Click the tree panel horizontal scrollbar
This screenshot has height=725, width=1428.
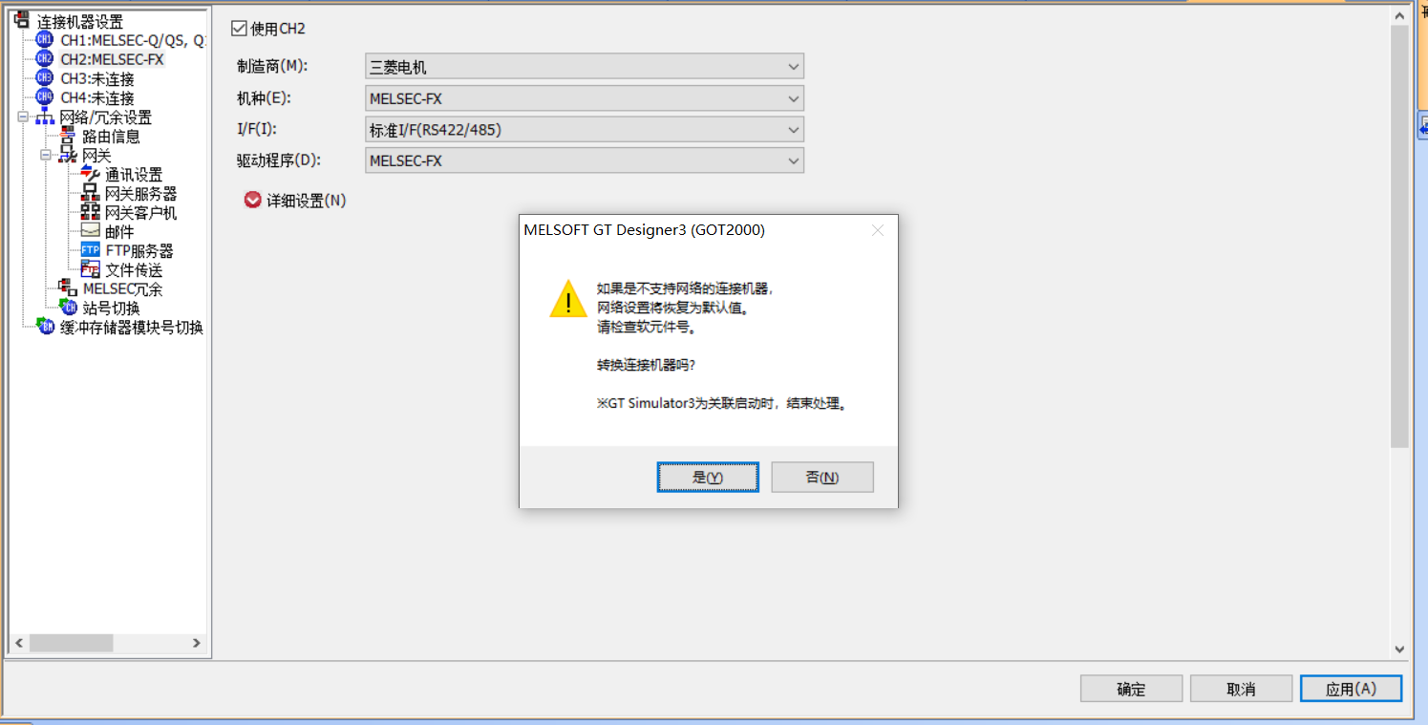coord(106,644)
